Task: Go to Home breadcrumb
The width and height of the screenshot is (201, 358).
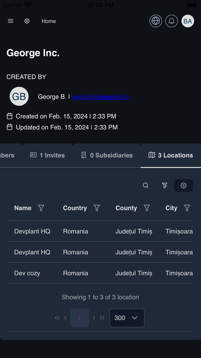Action: click(49, 21)
